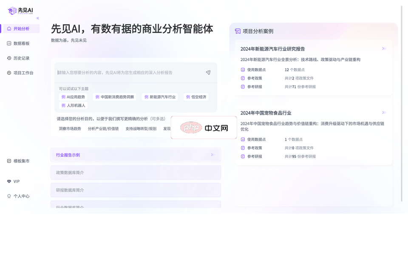Click the 项目分析案例 header icon
This screenshot has height=255, width=408.
pyautogui.click(x=238, y=31)
